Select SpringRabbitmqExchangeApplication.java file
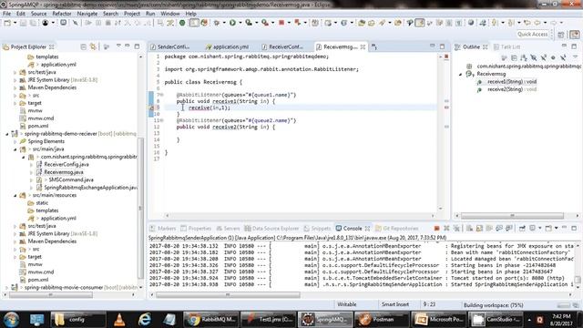The image size is (583, 328). 90,188
